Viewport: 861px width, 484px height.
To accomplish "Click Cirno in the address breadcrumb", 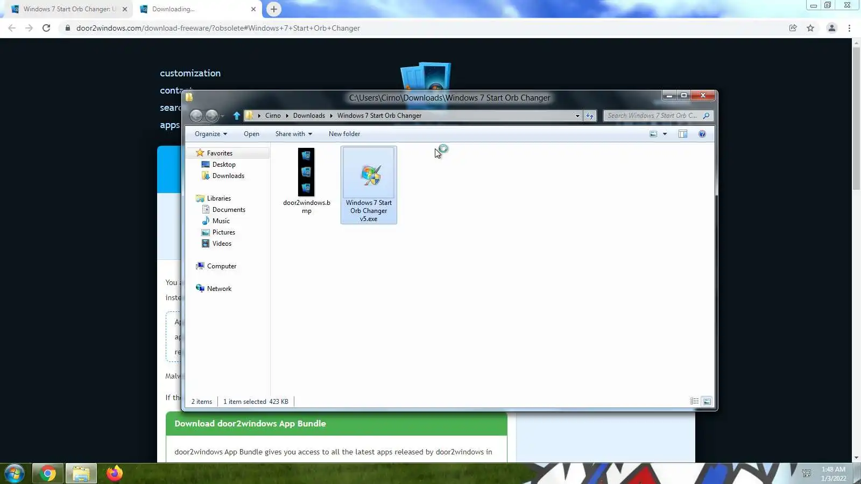I will tap(273, 116).
